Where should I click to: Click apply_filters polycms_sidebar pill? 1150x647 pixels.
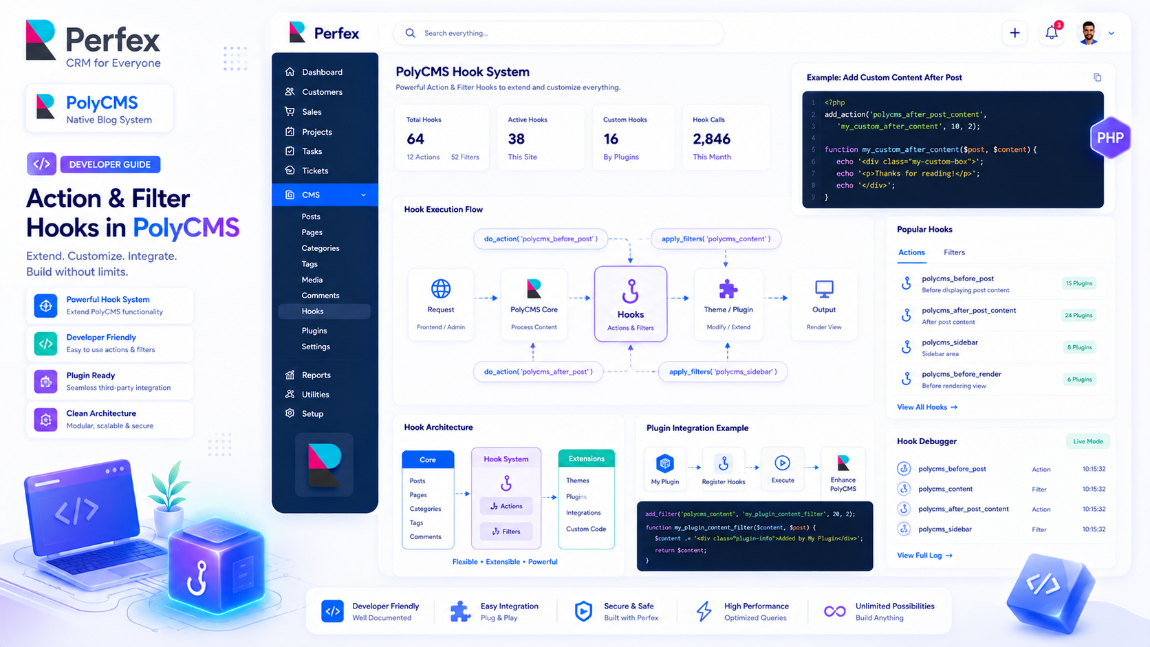(723, 372)
